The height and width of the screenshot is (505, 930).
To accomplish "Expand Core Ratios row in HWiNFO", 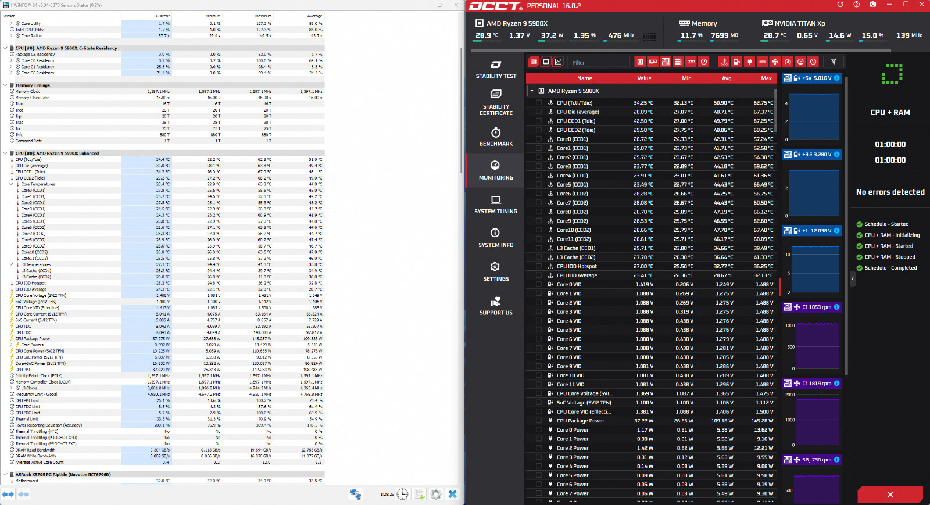I will (11, 36).
